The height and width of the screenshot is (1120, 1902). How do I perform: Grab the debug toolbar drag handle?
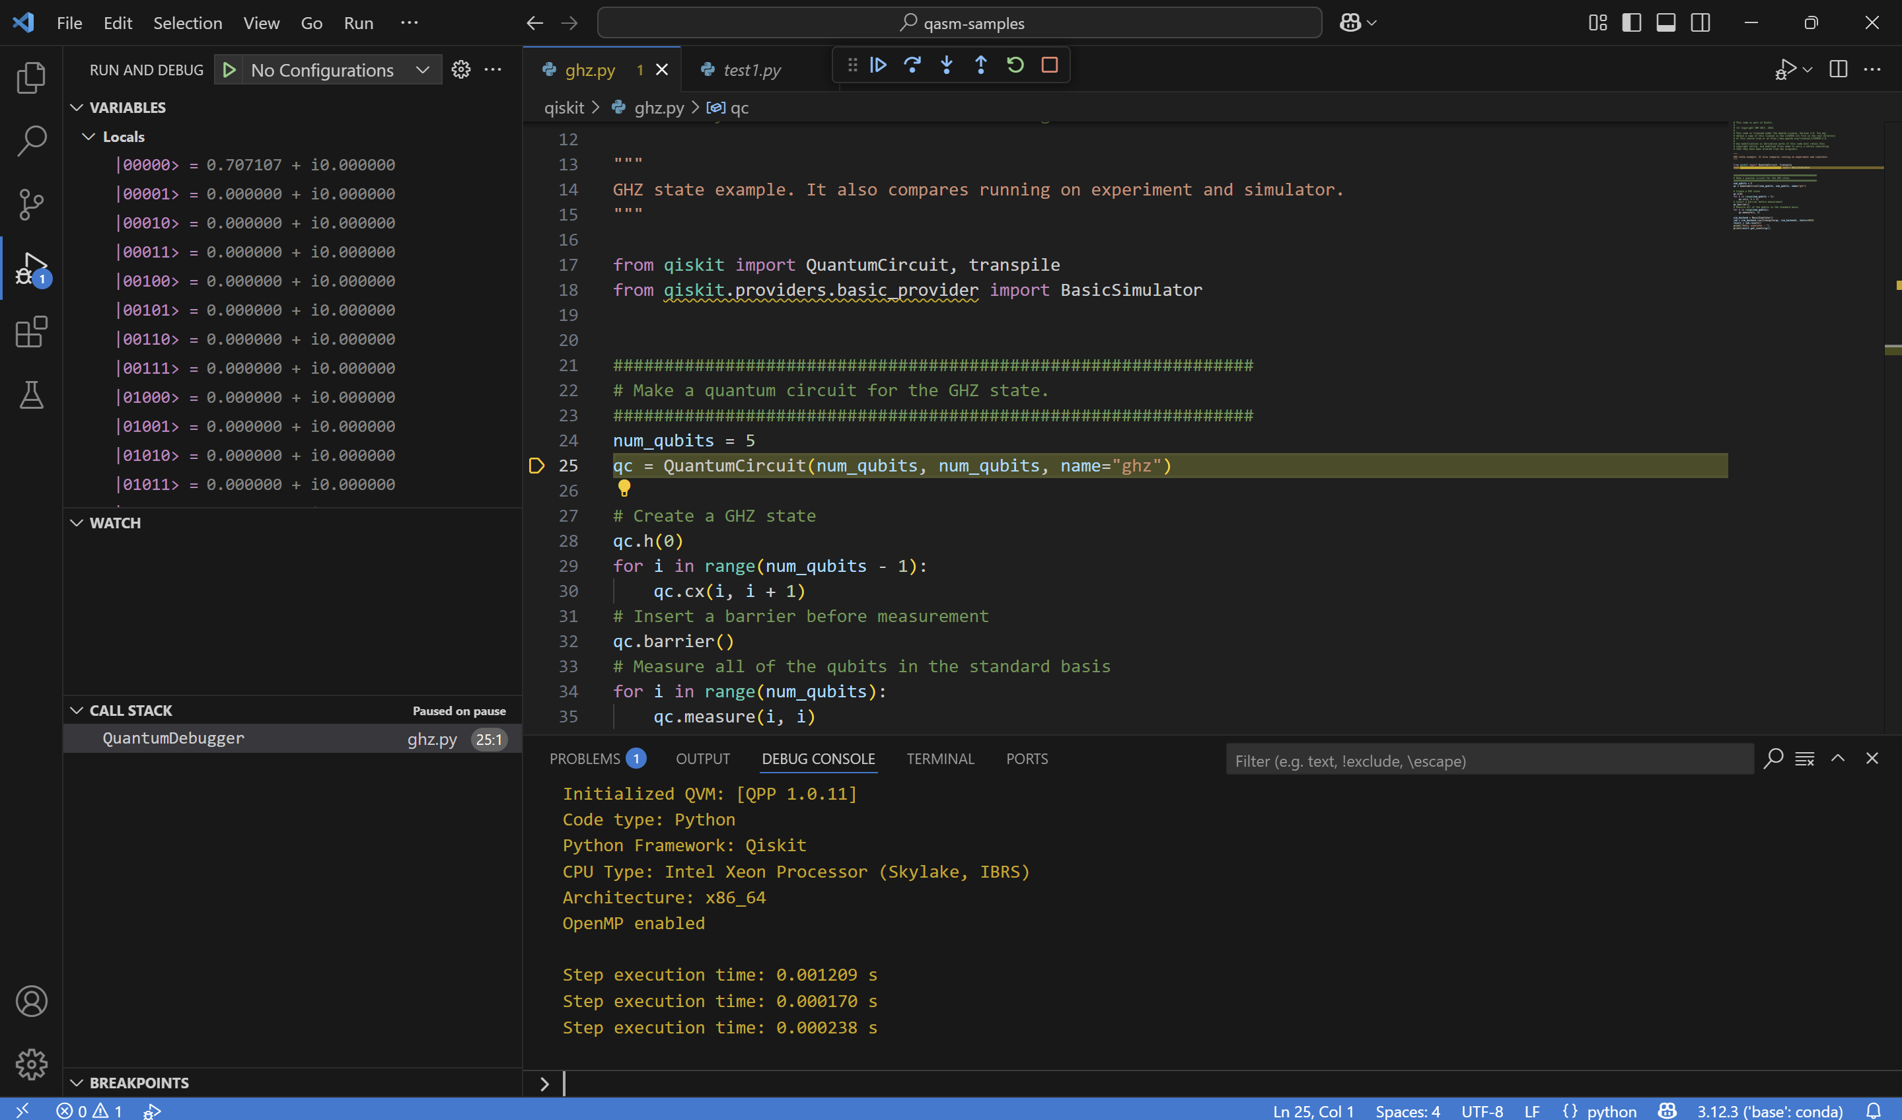pyautogui.click(x=852, y=65)
